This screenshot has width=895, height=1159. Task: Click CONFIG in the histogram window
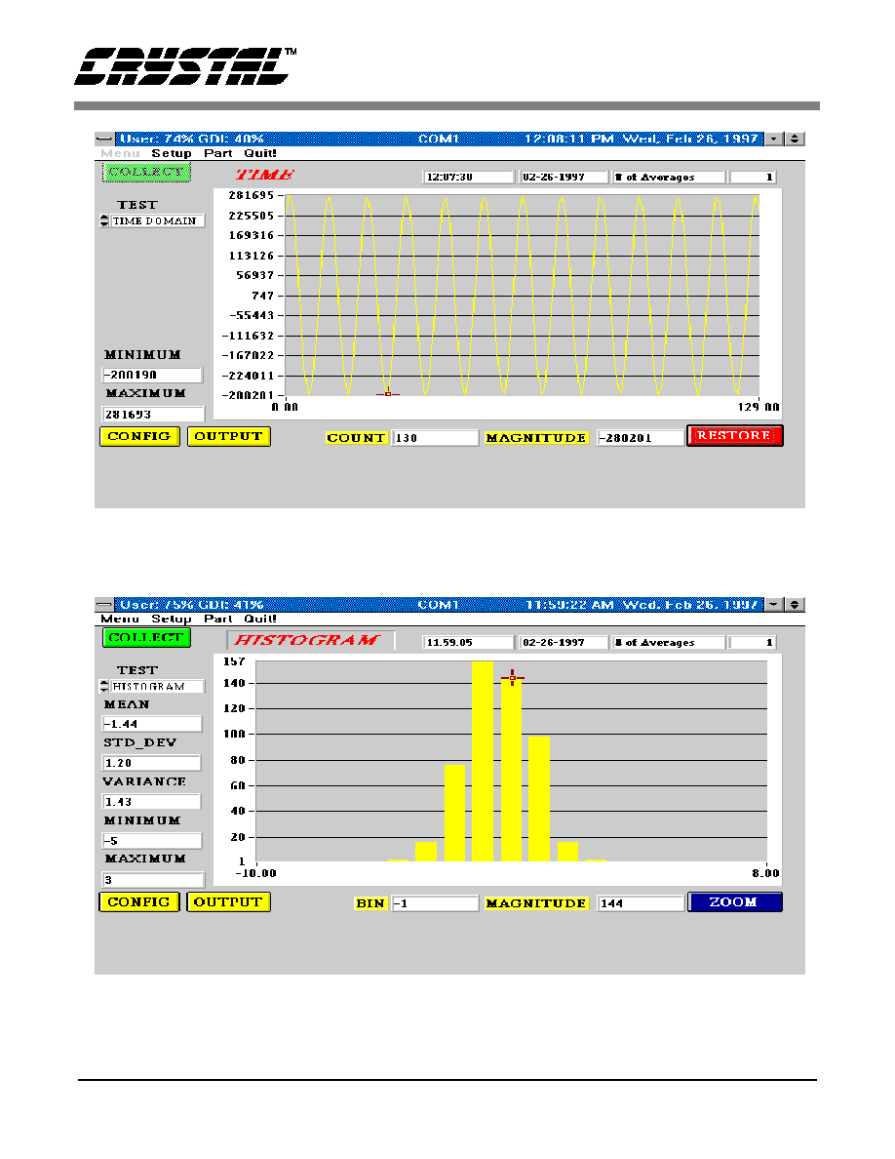click(x=139, y=902)
